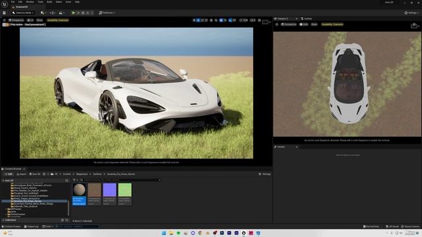Select the sphere material instance thumbnail
This screenshot has width=422, height=237.
(79, 194)
